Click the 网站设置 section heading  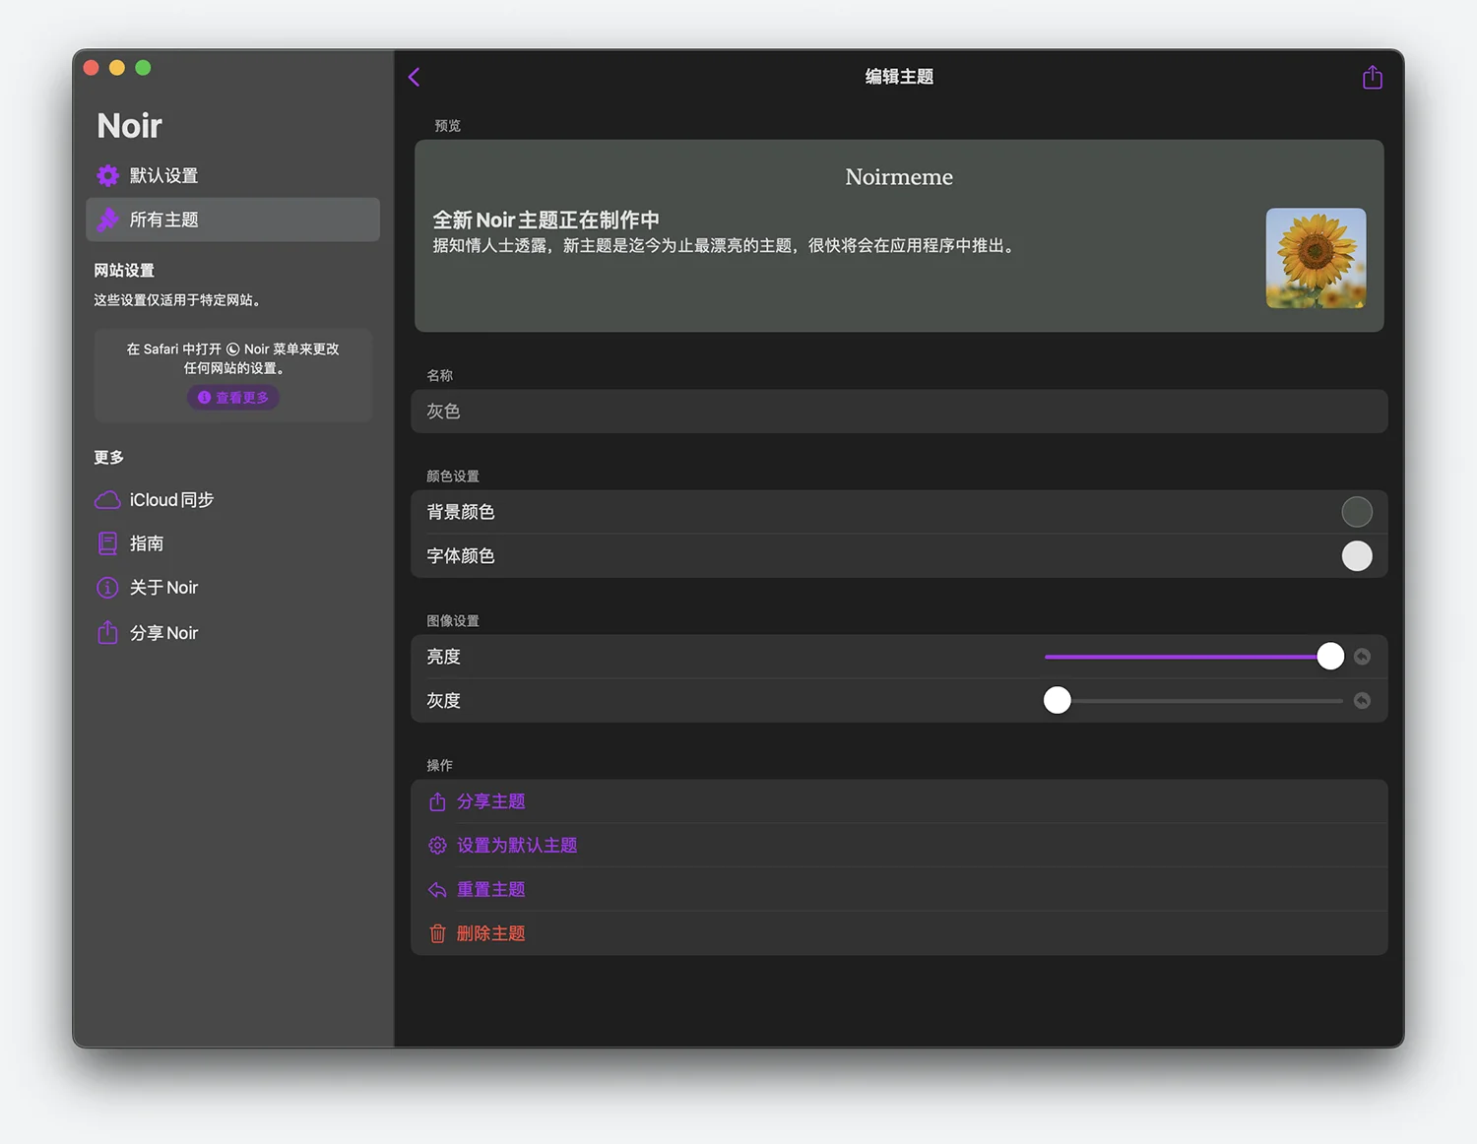click(124, 271)
